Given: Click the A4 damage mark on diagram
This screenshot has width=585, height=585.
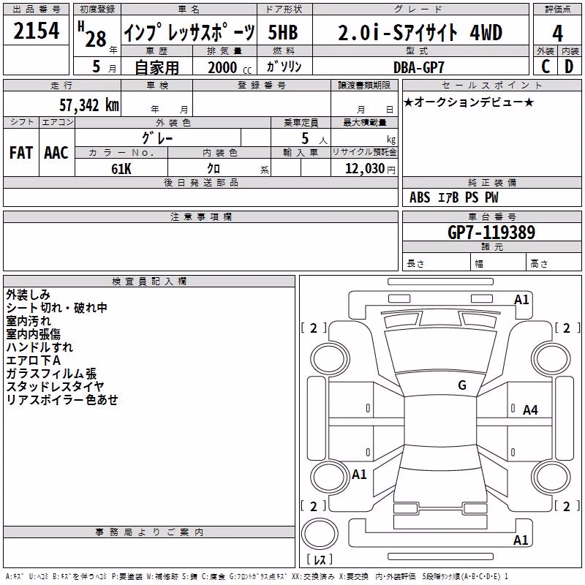Looking at the screenshot, I should [x=530, y=410].
